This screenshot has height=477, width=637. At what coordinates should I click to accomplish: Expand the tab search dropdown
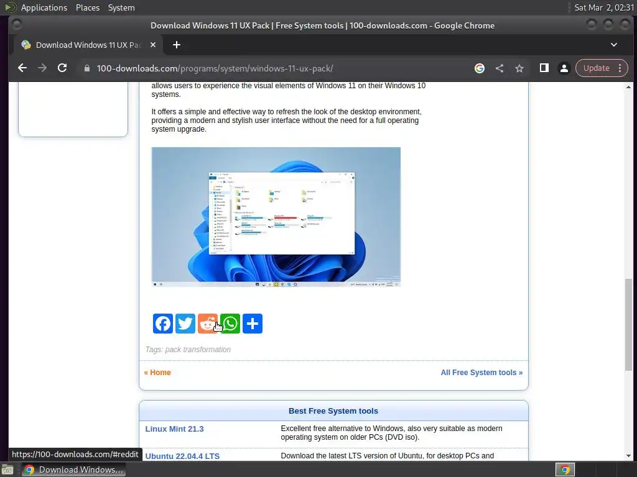pos(614,45)
